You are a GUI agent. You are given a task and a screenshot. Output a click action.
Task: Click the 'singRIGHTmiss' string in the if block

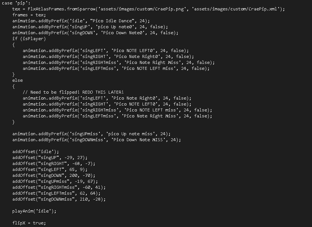[99, 62]
